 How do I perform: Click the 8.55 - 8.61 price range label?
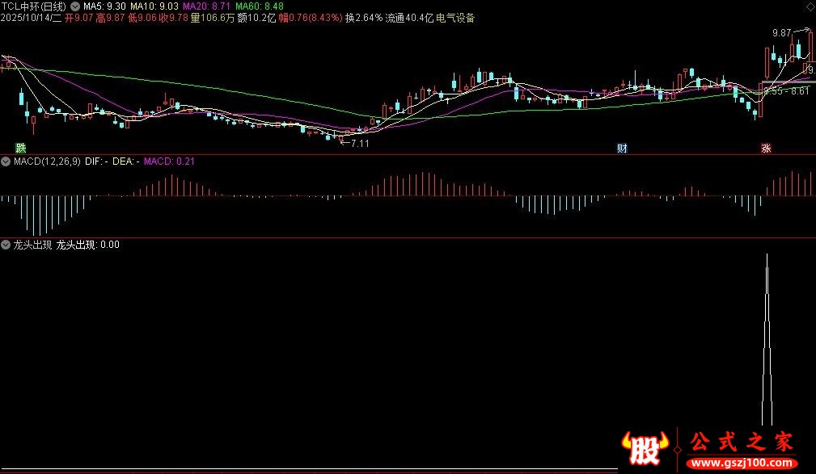787,91
